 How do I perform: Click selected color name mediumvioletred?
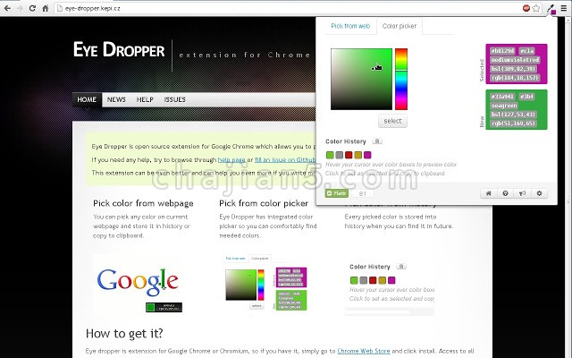tap(515, 60)
